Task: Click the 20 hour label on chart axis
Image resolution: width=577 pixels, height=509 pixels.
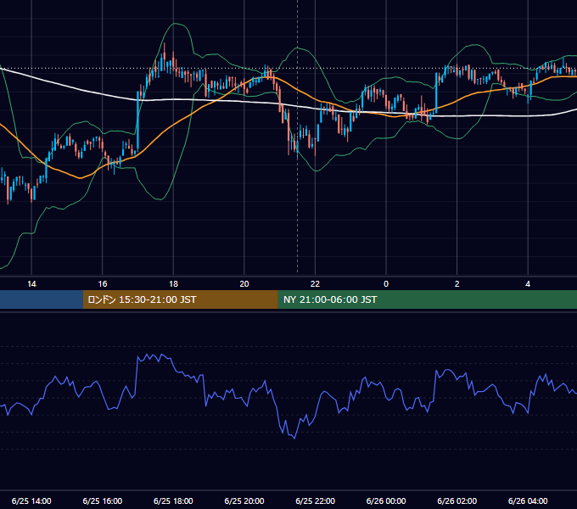Action: [x=244, y=284]
